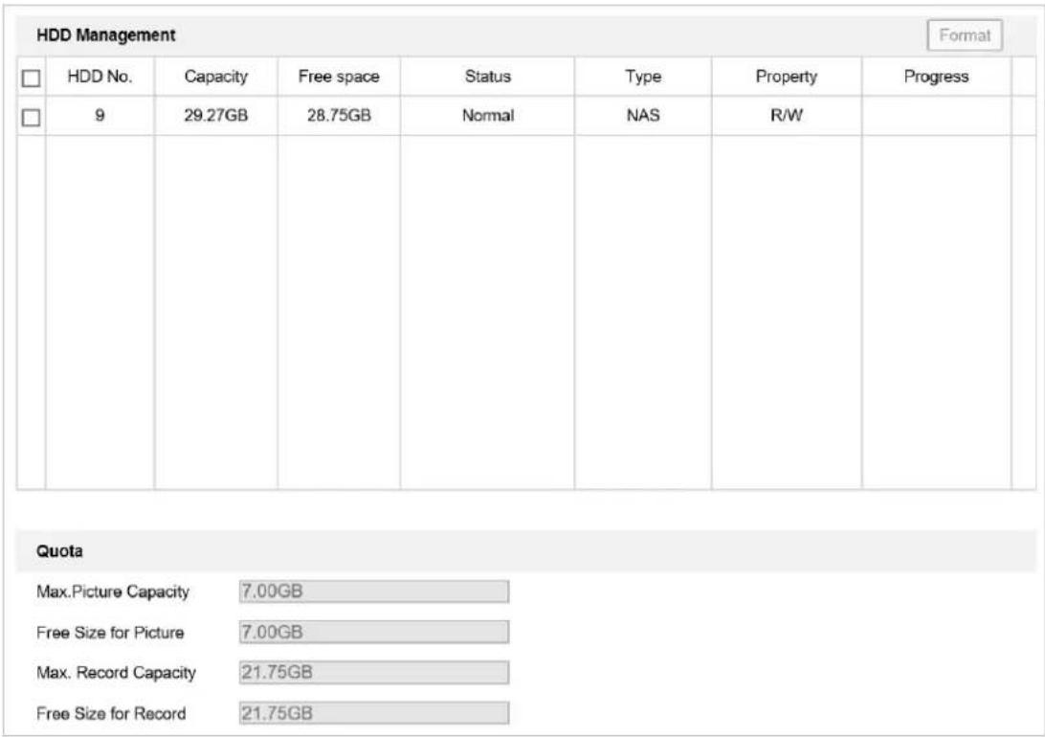1045x737 pixels.
Task: Click the R/W property cell
Action: [x=787, y=115]
